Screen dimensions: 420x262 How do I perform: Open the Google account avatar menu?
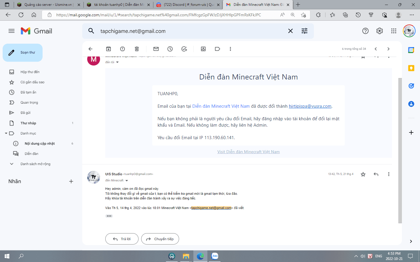[x=409, y=31]
